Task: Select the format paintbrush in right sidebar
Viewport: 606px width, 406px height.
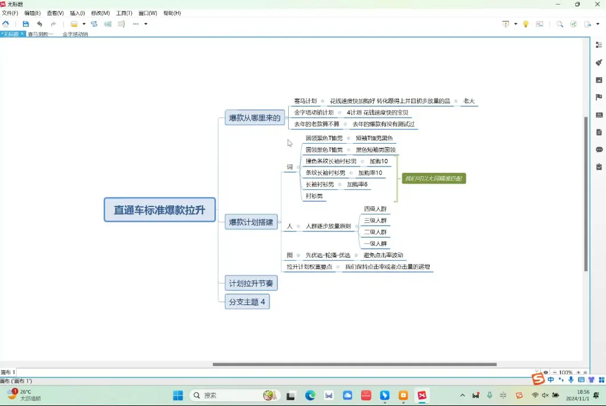Action: pyautogui.click(x=599, y=63)
